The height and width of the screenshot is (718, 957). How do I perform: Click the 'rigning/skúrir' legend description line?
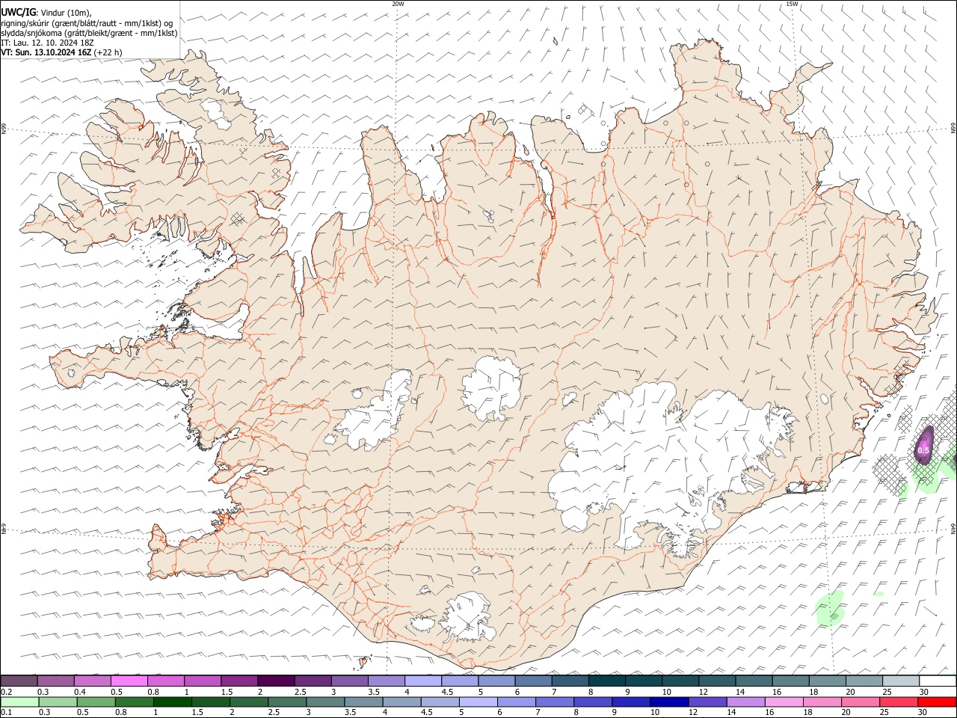[x=87, y=23]
